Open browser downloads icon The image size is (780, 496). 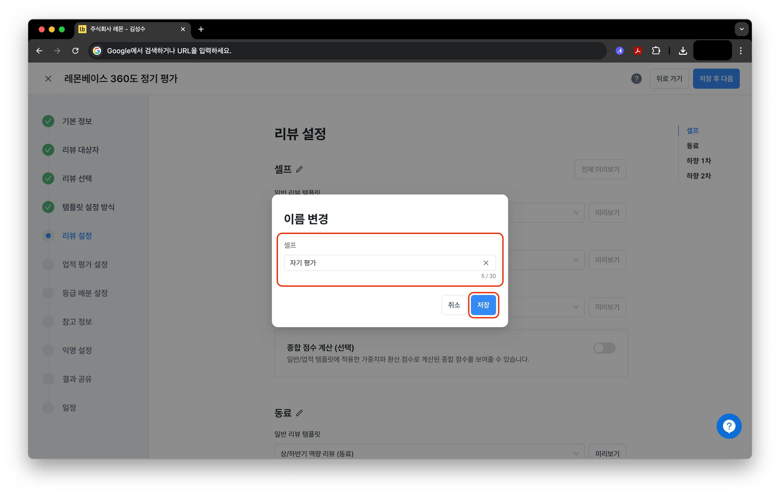click(x=683, y=51)
